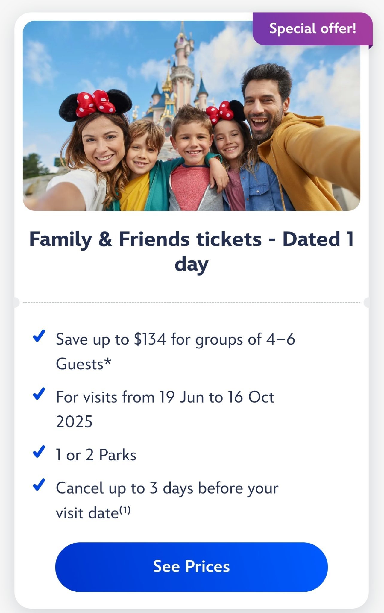384x613 pixels.
Task: Click checkmark beside the cancellation policy line
Action: [x=39, y=485]
